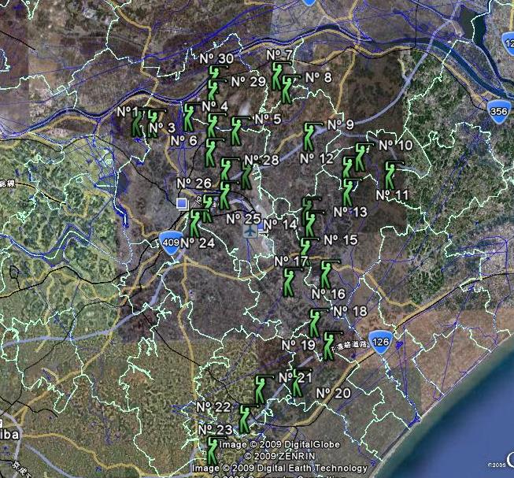Select the blue square placemark icon
The width and height of the screenshot is (514, 478).
pos(183,204)
